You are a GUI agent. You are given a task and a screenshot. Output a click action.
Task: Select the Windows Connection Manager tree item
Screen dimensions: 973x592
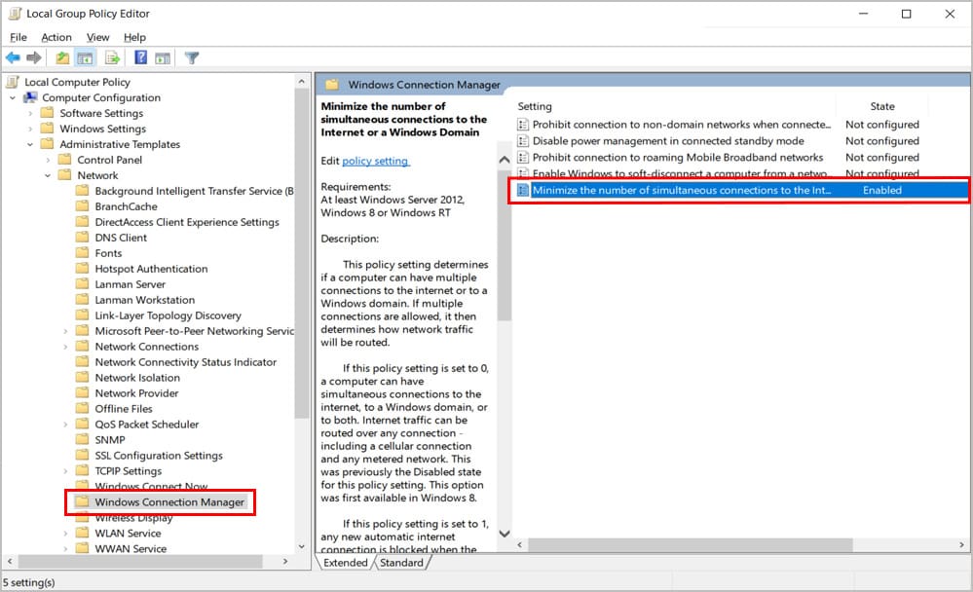169,501
